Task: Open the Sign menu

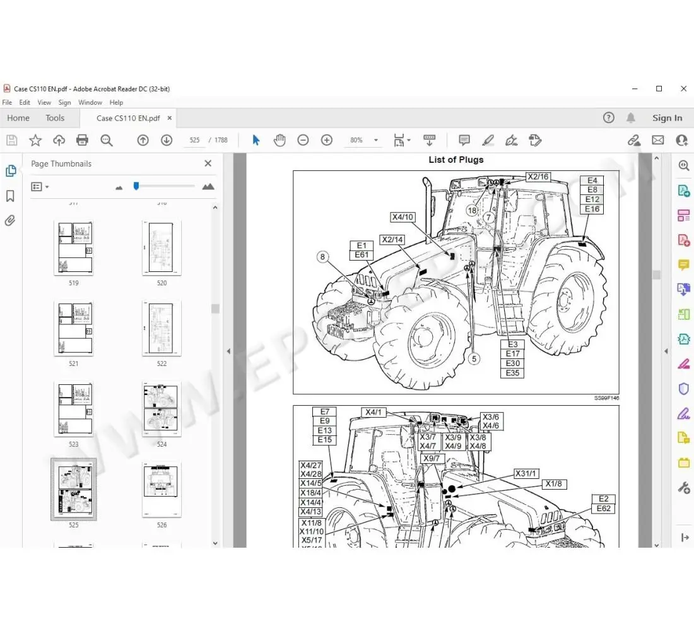Action: (64, 102)
